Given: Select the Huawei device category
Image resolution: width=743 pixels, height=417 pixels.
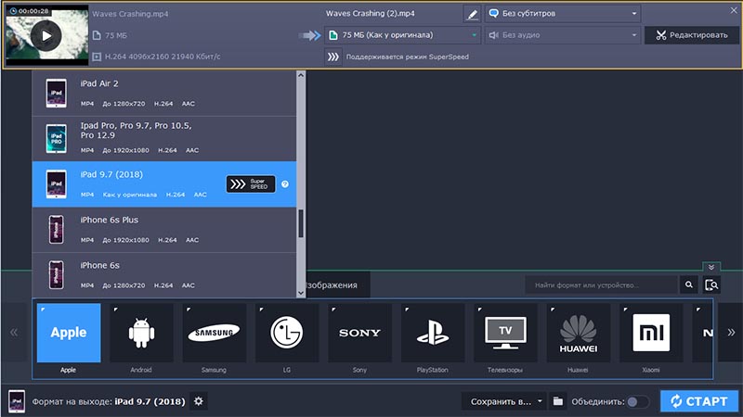Looking at the screenshot, I should point(579,333).
